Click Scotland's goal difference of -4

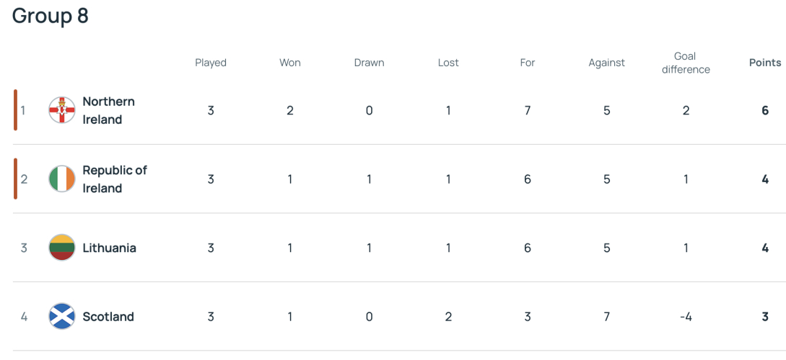coord(686,317)
